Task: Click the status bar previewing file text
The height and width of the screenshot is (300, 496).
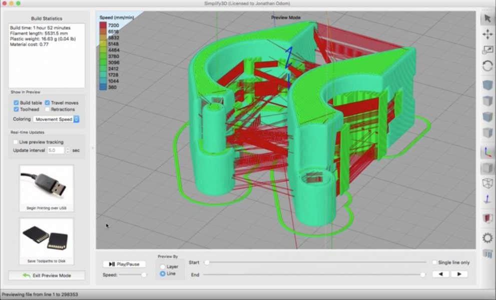Action: (40, 294)
